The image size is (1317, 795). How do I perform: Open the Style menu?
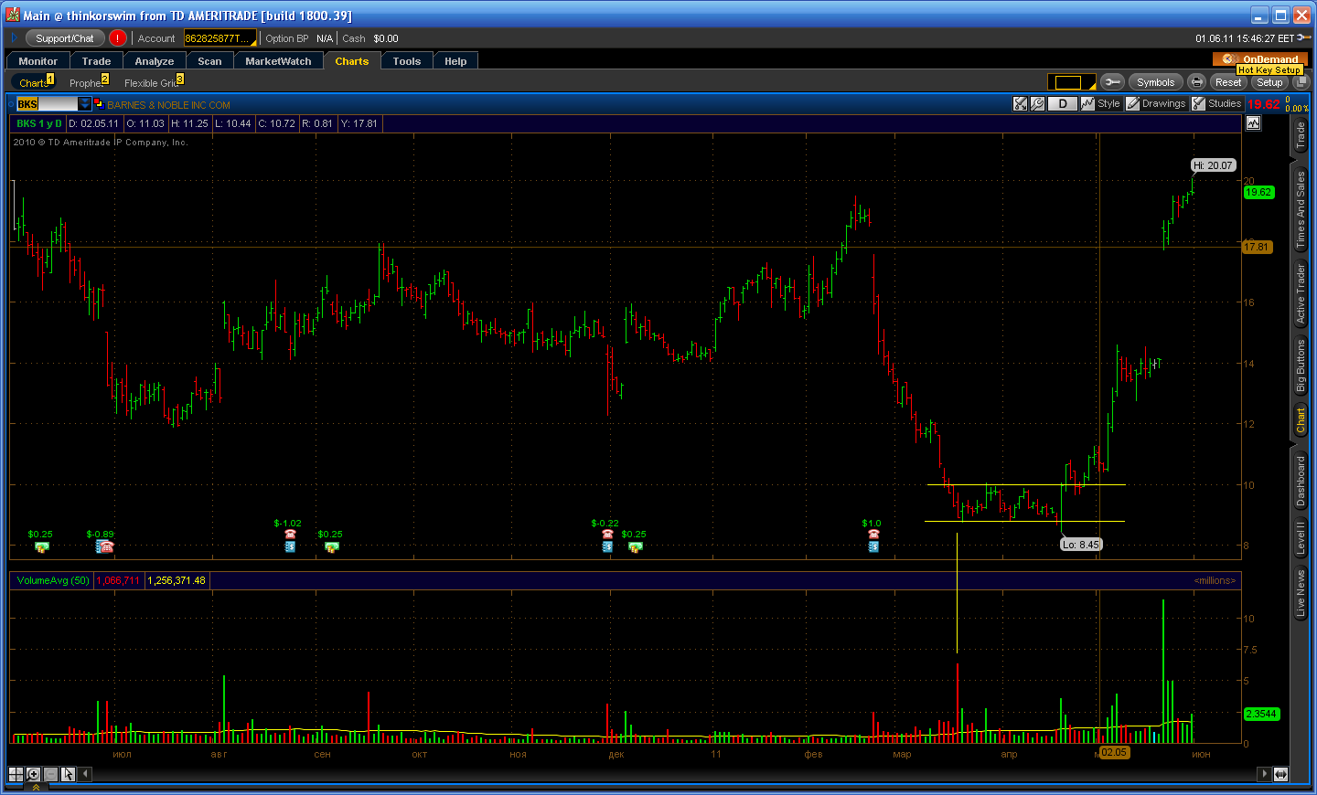tap(1100, 103)
